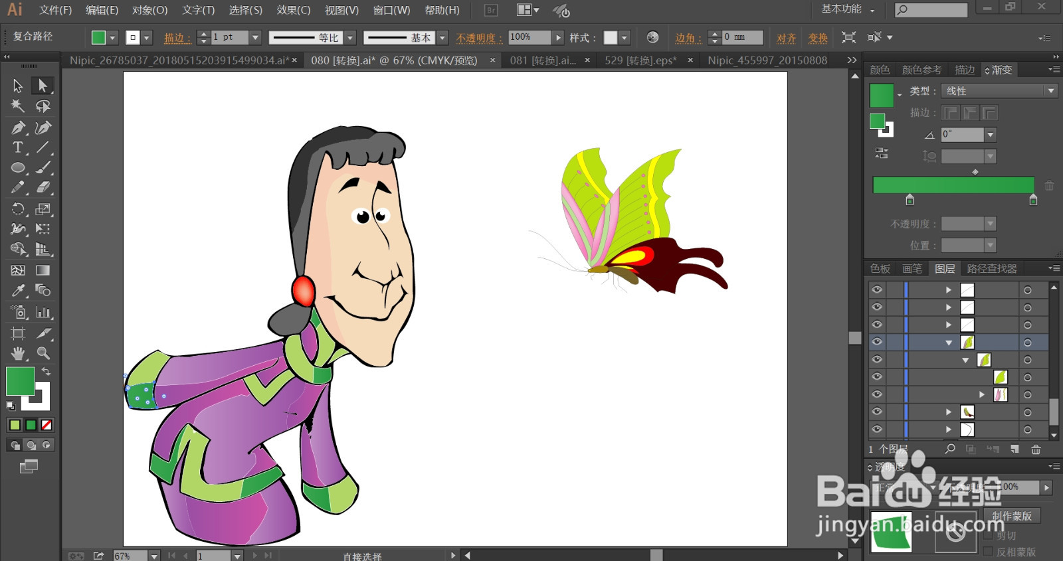The image size is (1063, 561).
Task: Collapse the highlighted butterfly layer
Action: pyautogui.click(x=949, y=343)
